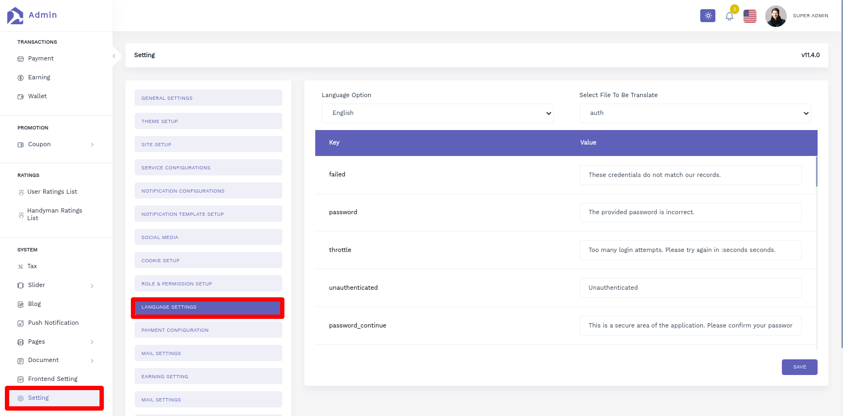Edit the 'throttle' translation value field
The height and width of the screenshot is (416, 843).
coord(691,250)
